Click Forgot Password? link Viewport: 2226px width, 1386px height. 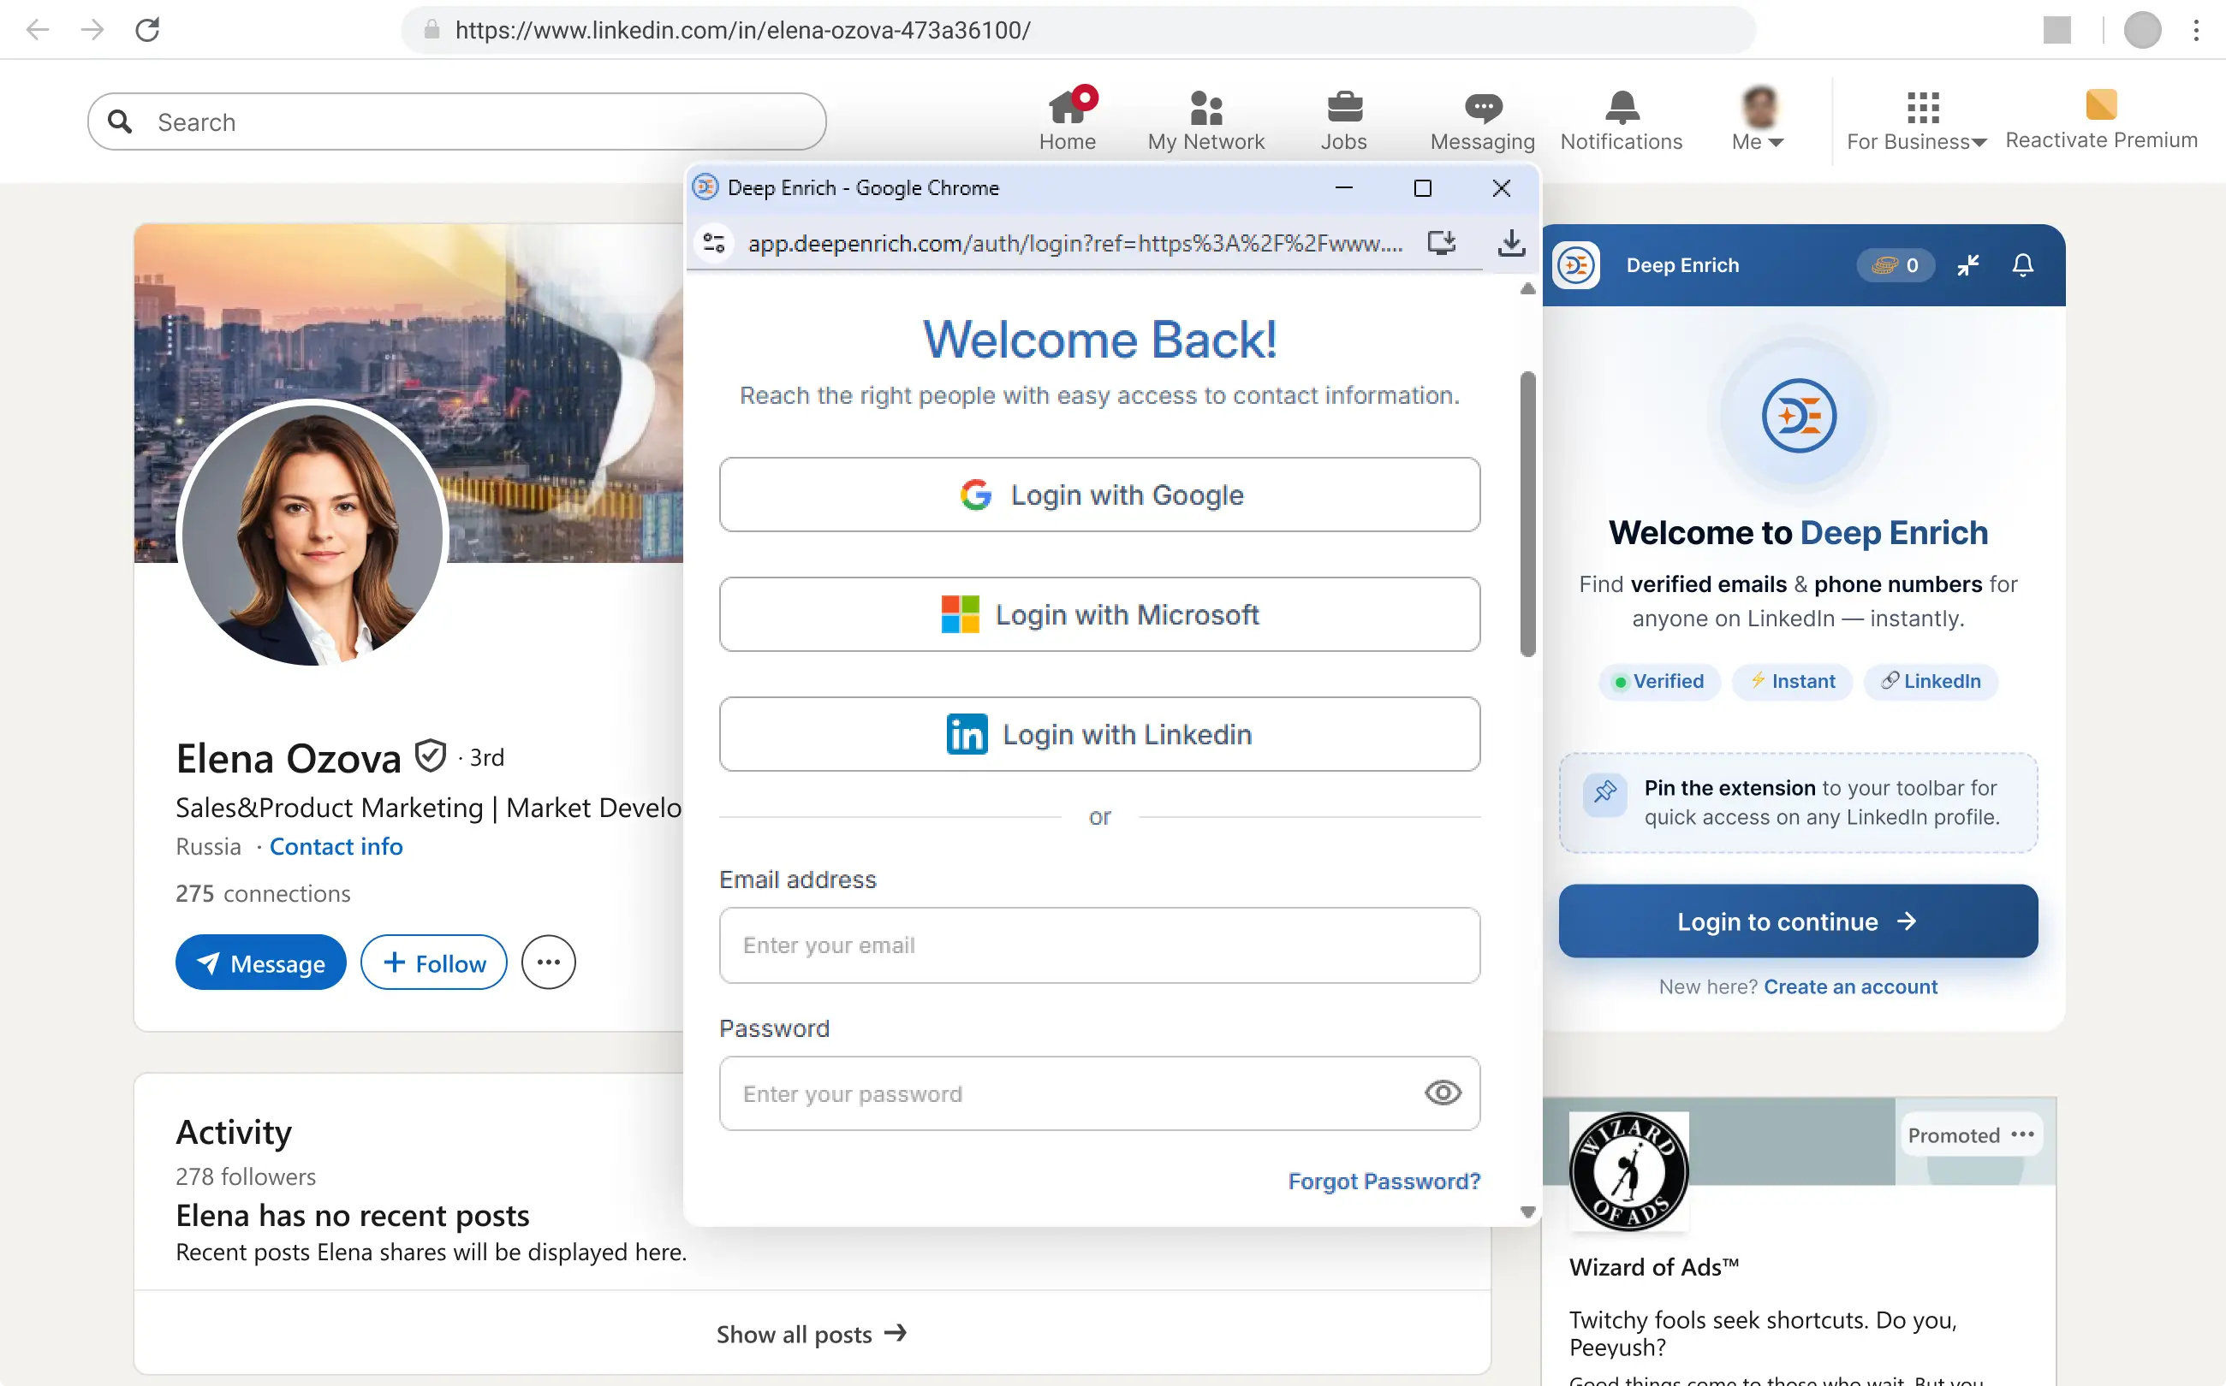click(1383, 1181)
